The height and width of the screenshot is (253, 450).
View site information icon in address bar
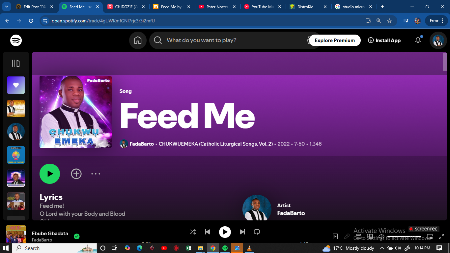(45, 21)
